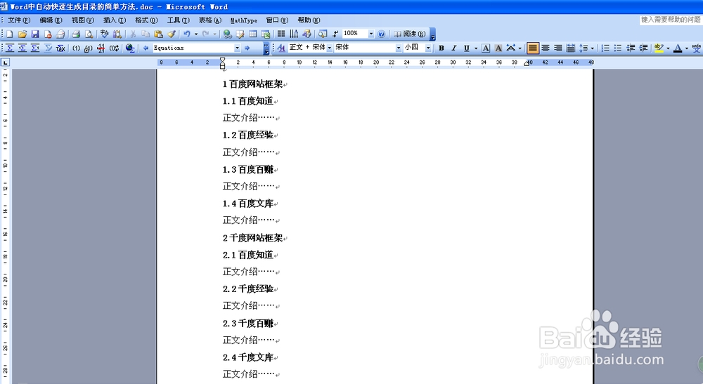Center-align the paragraph
Image resolution: width=703 pixels, height=384 pixels.
click(x=546, y=48)
